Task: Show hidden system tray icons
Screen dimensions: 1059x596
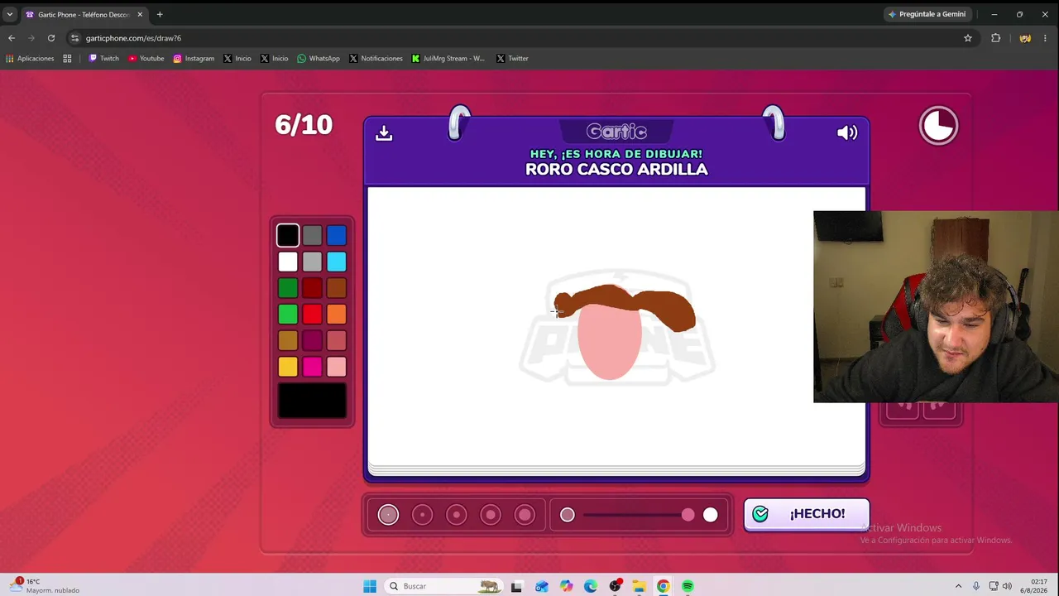Action: (958, 586)
